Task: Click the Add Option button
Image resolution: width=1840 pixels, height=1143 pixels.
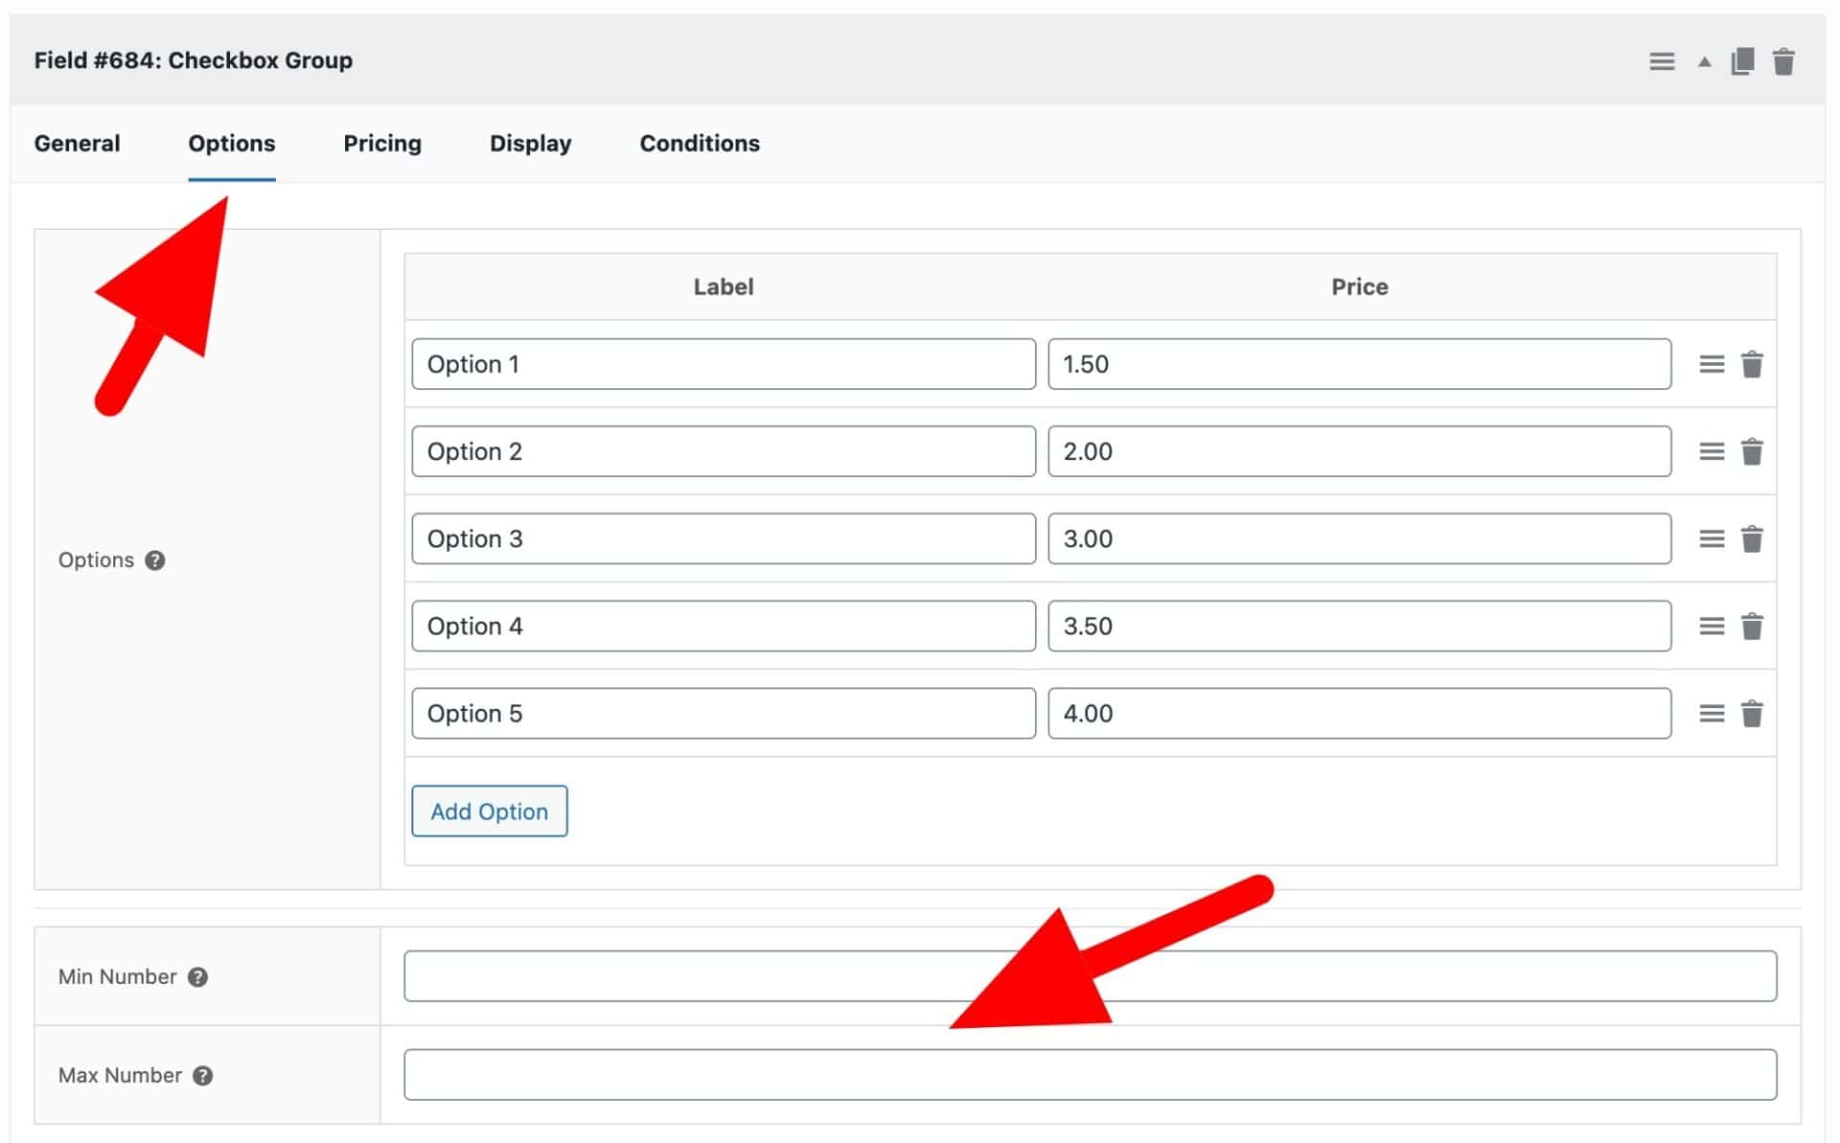Action: (489, 811)
